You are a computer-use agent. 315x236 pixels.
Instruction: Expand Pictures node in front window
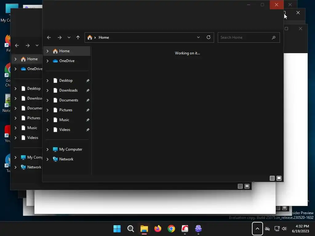(47, 110)
